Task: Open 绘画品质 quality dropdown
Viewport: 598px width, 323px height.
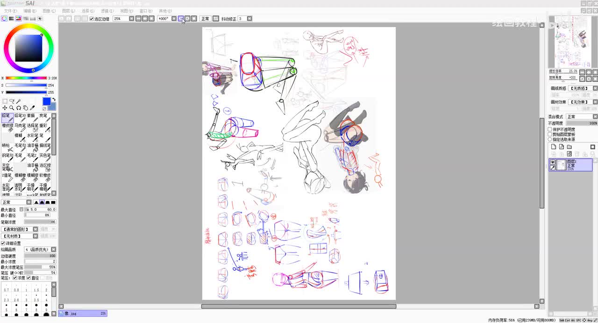Action: coord(53,250)
